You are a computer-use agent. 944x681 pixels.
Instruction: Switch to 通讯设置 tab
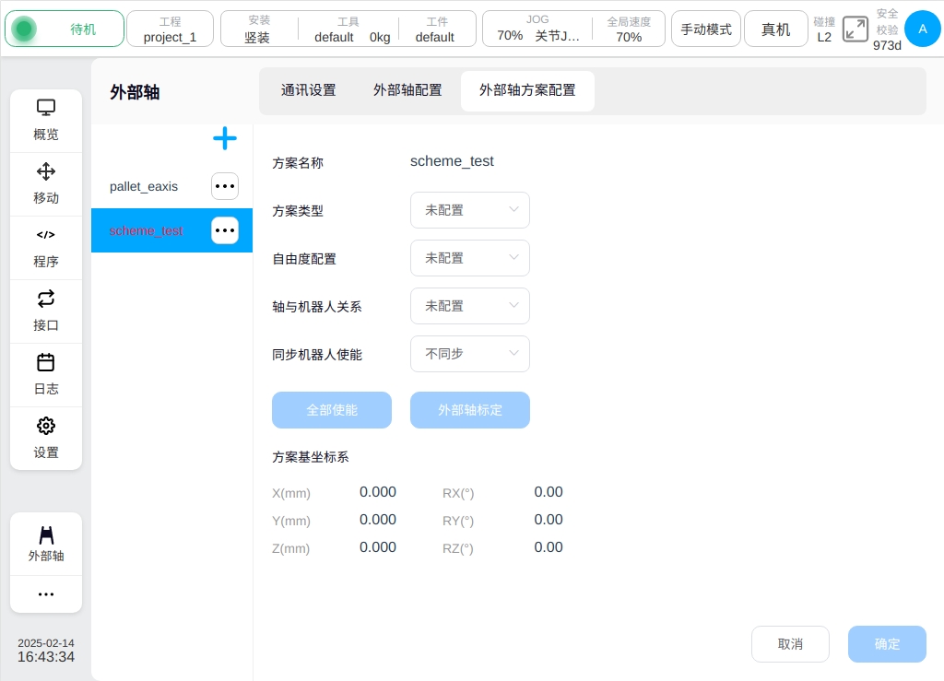coord(308,90)
